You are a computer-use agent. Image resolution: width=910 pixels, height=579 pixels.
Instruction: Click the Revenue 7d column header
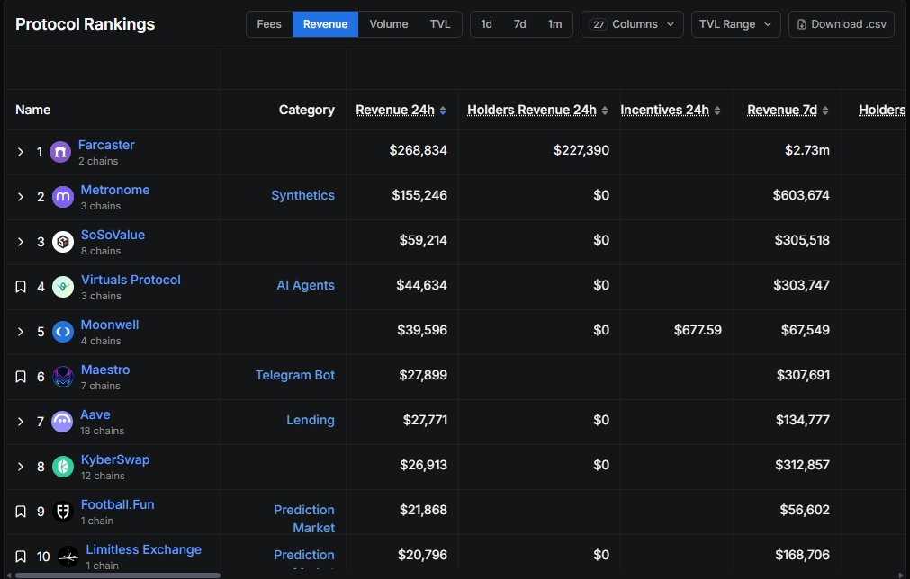coord(782,110)
